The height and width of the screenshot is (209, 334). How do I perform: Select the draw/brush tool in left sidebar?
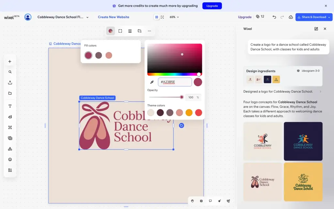click(x=10, y=117)
